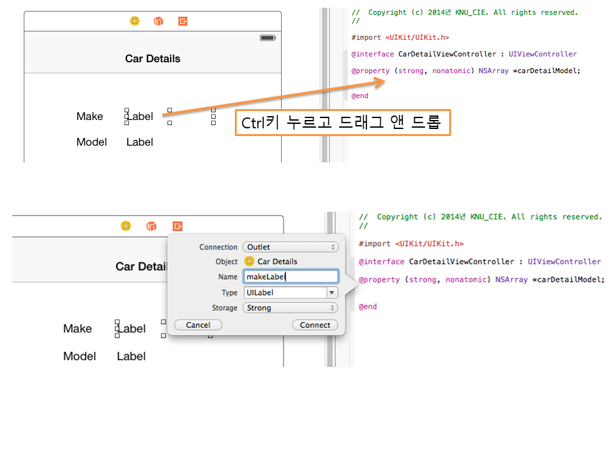
Task: Click the First Responder cube in the lower scene dock
Action: (151, 226)
